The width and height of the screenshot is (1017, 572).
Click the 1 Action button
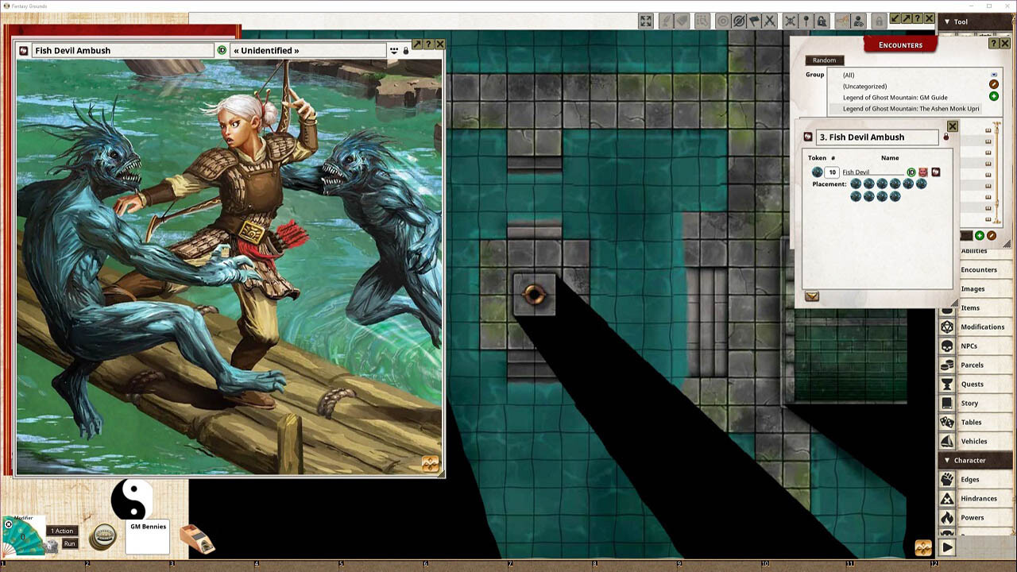(x=62, y=531)
